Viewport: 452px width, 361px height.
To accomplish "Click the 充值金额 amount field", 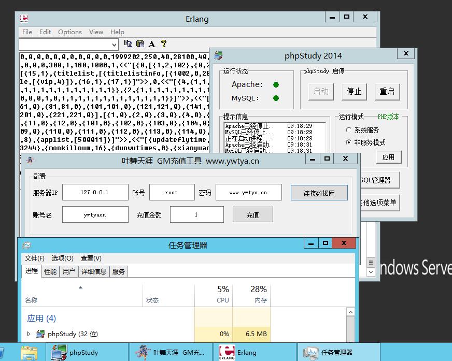I will (x=196, y=214).
